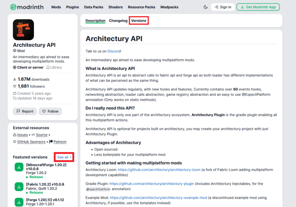Select the Description tab
Screen dimensions: 296x207
(95, 20)
